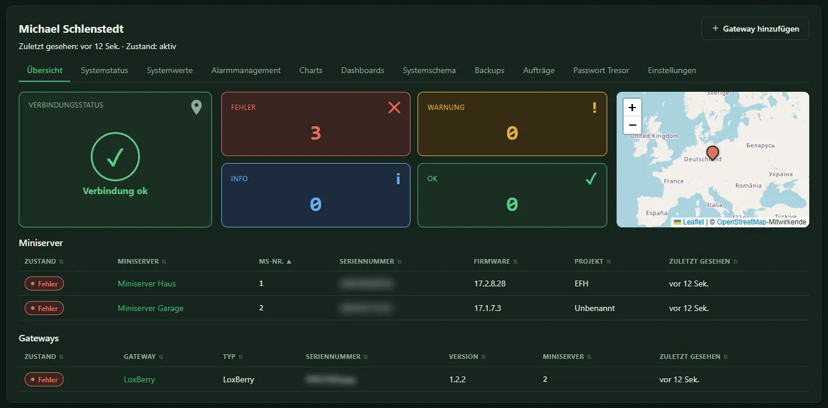Click the exclamation icon in Warnung card
The width and height of the screenshot is (828, 408).
click(595, 108)
